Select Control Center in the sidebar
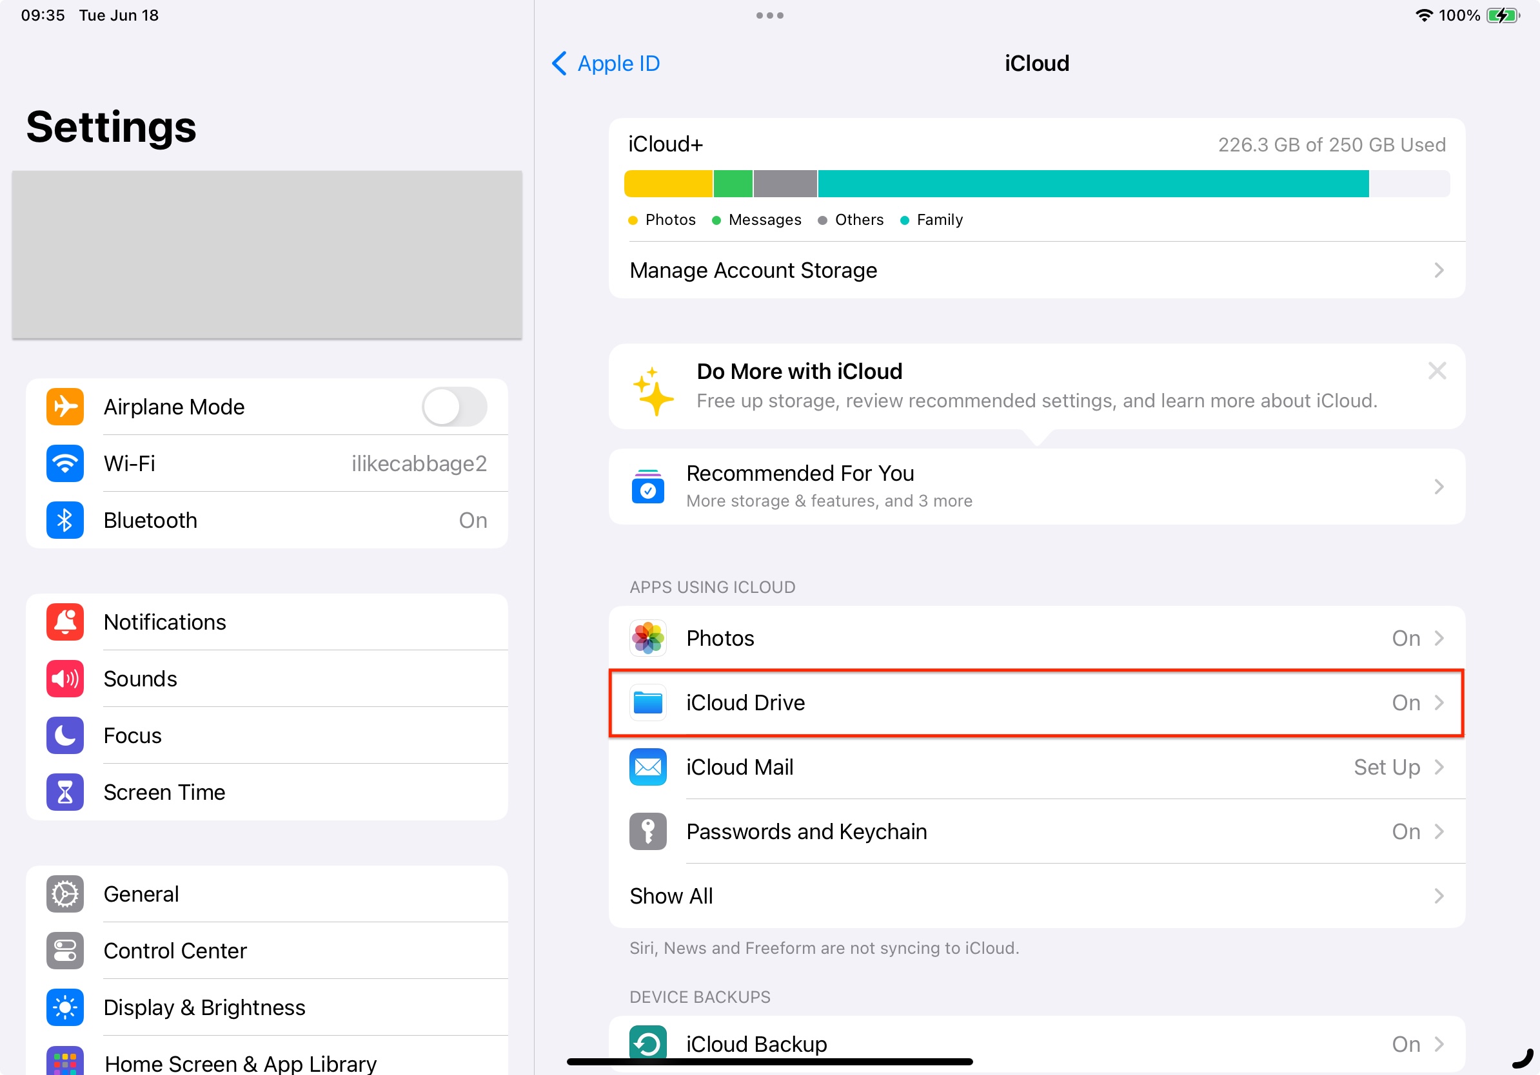1540x1075 pixels. pyautogui.click(x=174, y=951)
